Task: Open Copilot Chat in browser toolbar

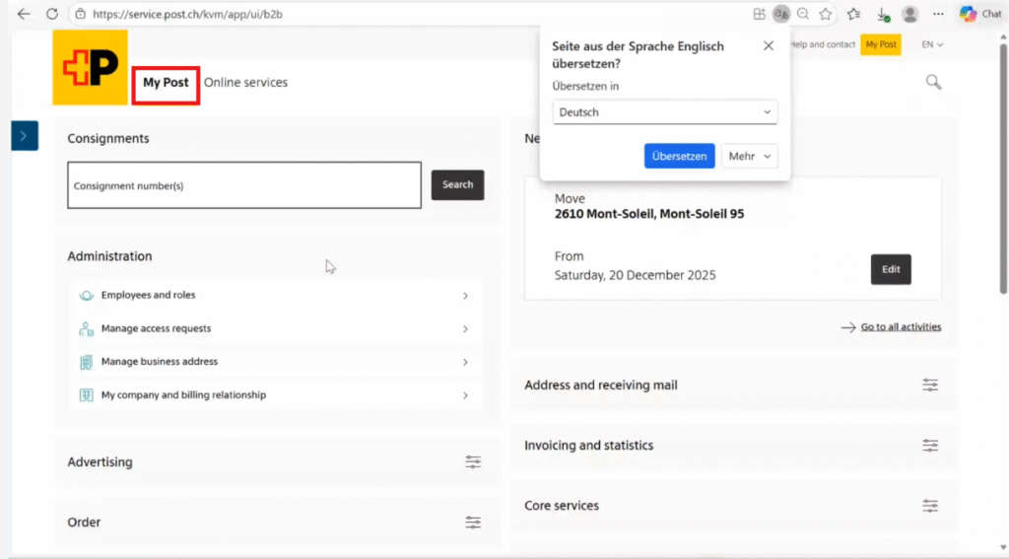Action: pyautogui.click(x=980, y=14)
